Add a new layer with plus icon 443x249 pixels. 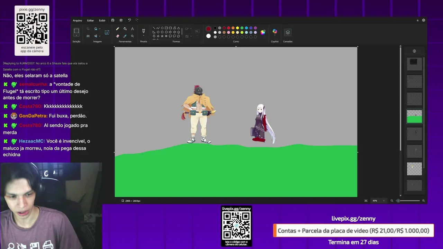pyautogui.click(x=414, y=51)
